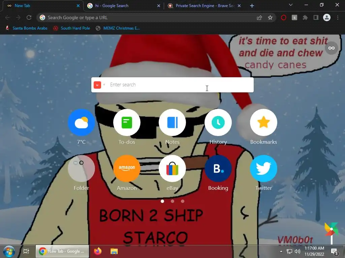
Task: Open the South Hard Pole bookmark
Action: [71, 28]
